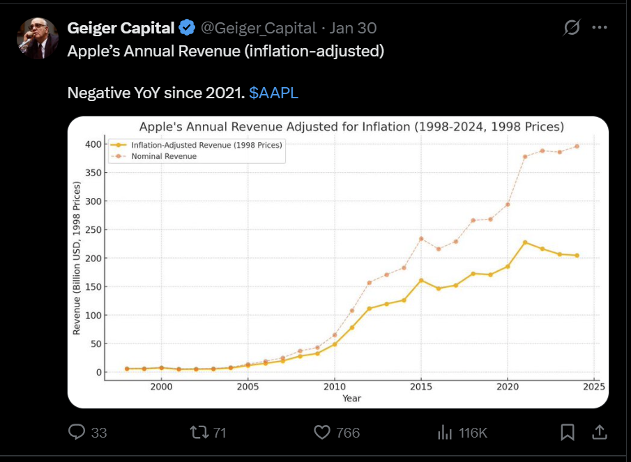631x462 pixels.
Task: Bookmark this post
Action: 568,433
